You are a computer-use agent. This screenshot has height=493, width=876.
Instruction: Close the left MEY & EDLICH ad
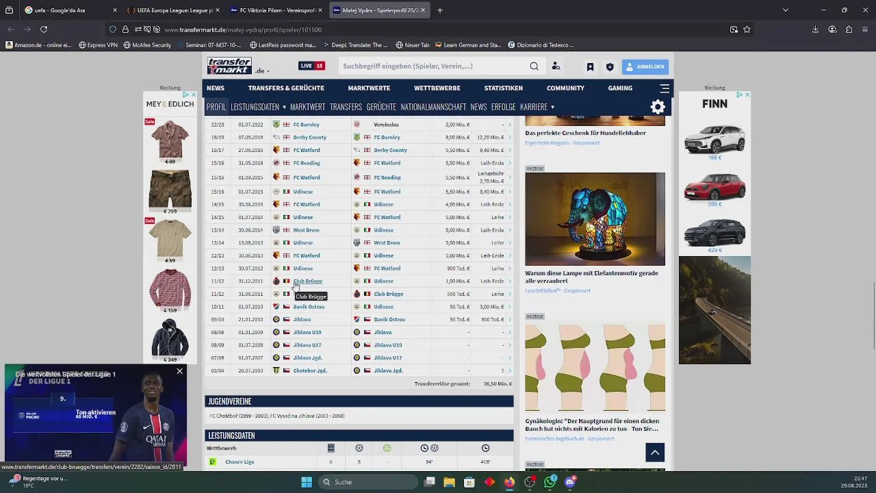pos(194,94)
